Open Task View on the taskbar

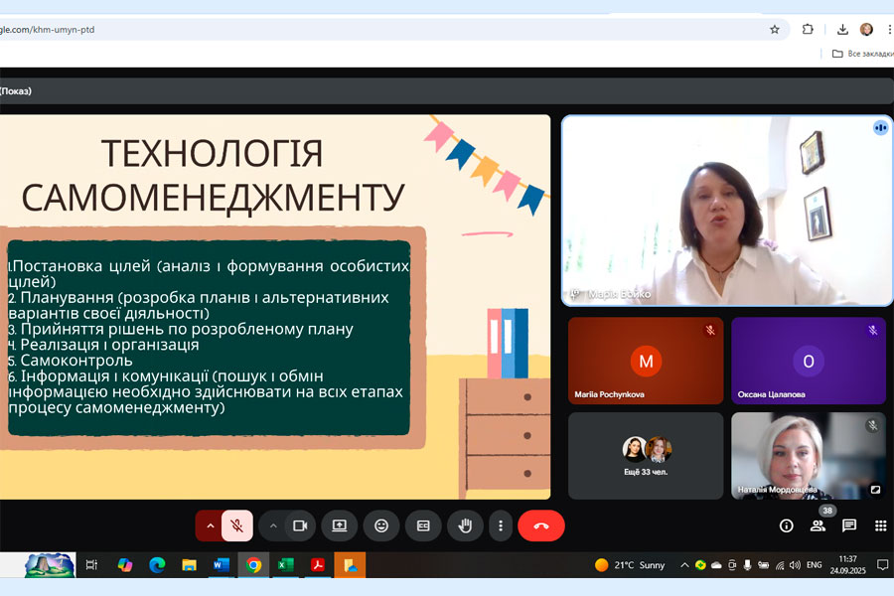(91, 565)
